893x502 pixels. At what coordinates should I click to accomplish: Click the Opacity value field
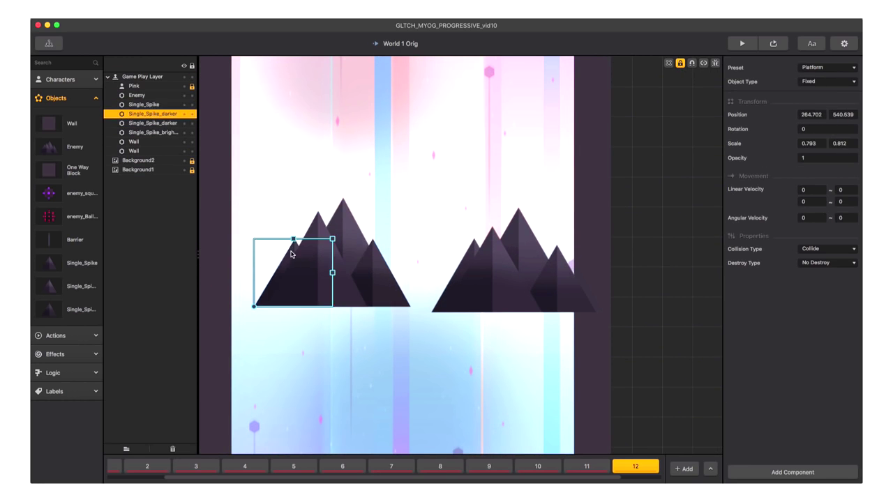click(828, 158)
